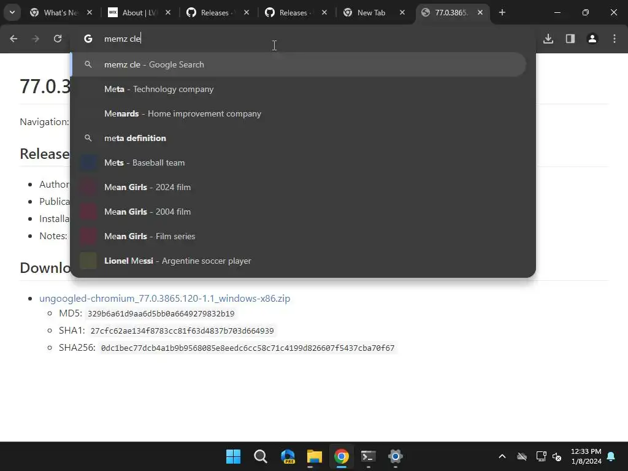628x471 pixels.
Task: Select the 'meta definition' search suggestion
Action: pos(299,138)
